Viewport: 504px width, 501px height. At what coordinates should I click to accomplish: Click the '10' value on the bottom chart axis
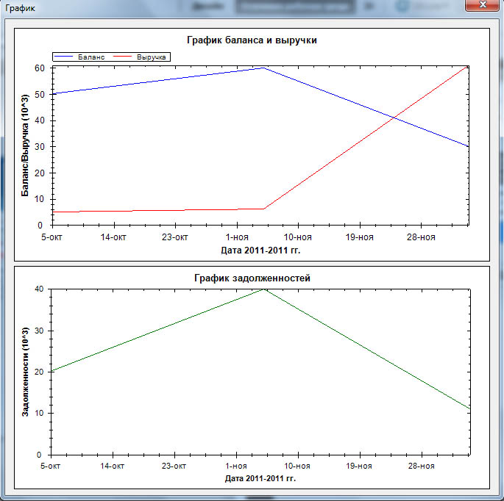[39, 413]
